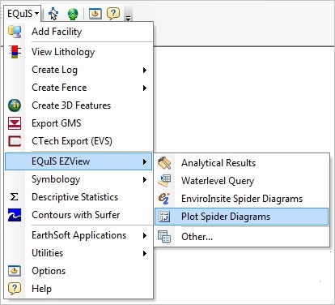This screenshot has width=335, height=305.
Task: Click the Other... table icon
Action: 164,237
